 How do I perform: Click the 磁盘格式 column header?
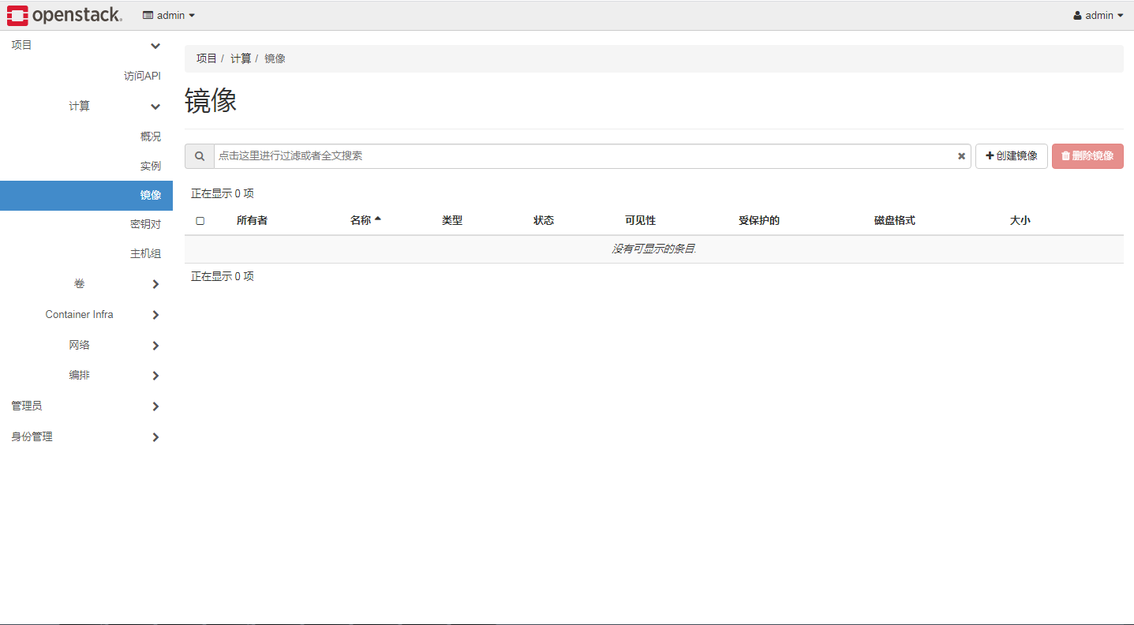(x=895, y=220)
